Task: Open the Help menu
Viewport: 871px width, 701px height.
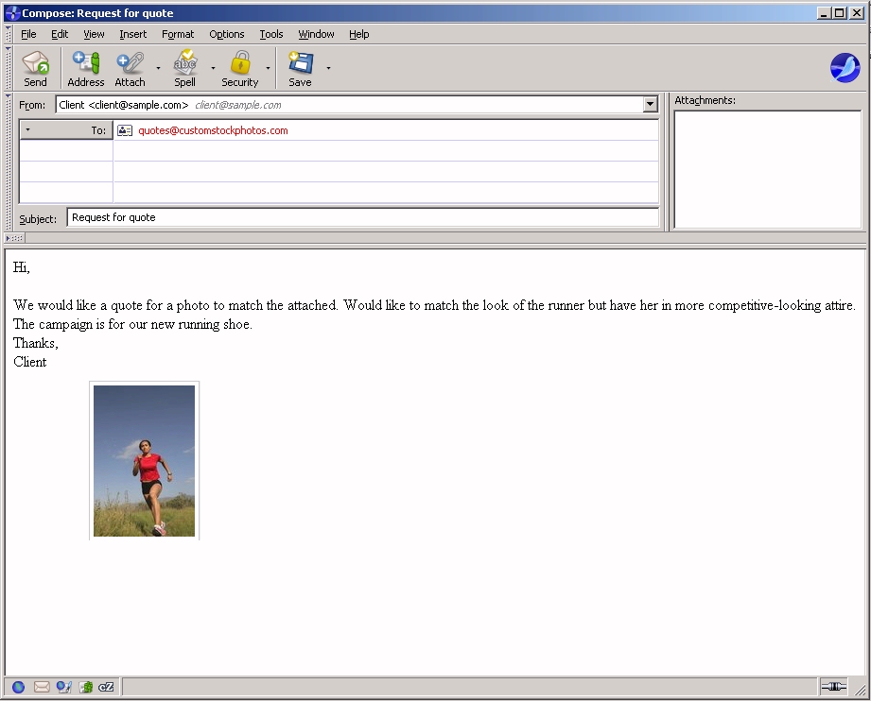Action: [358, 34]
